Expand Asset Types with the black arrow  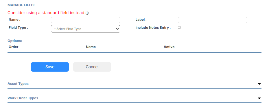click(259, 84)
